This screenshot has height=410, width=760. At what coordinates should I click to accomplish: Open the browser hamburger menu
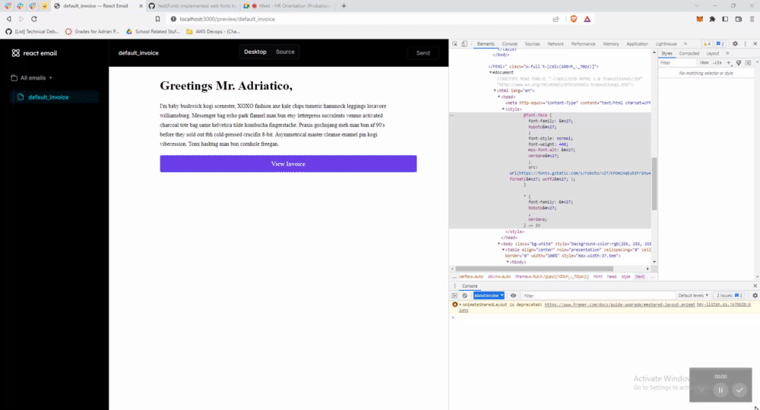coord(752,19)
